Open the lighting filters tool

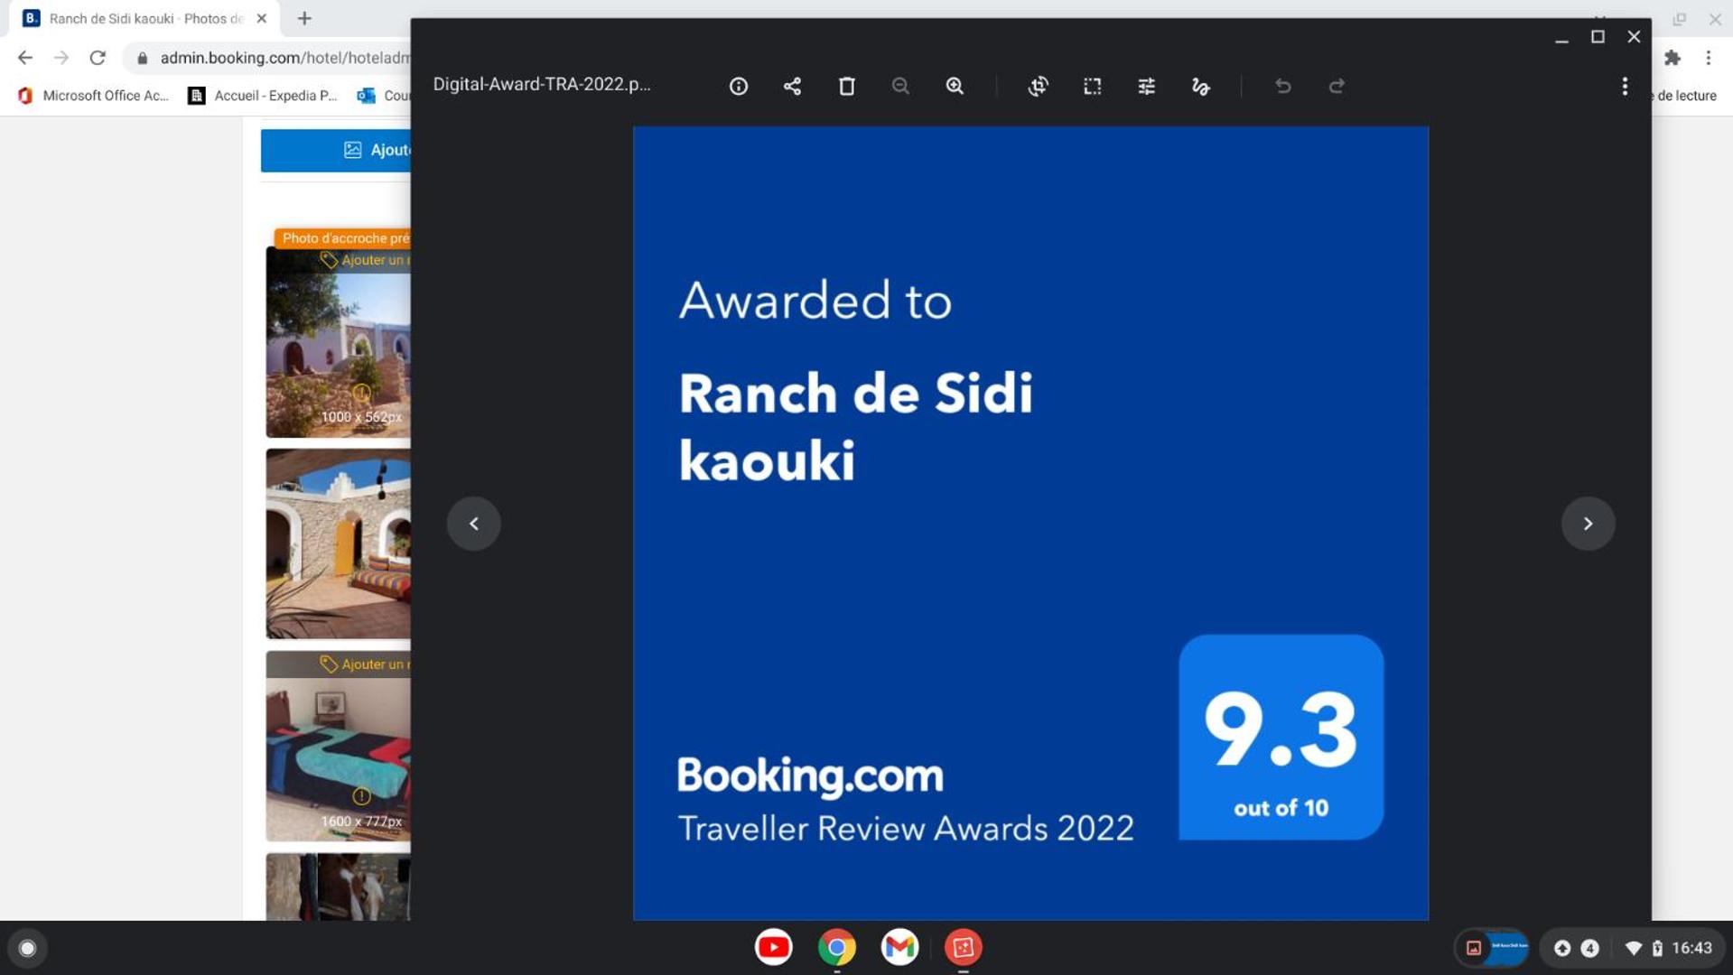click(1146, 86)
